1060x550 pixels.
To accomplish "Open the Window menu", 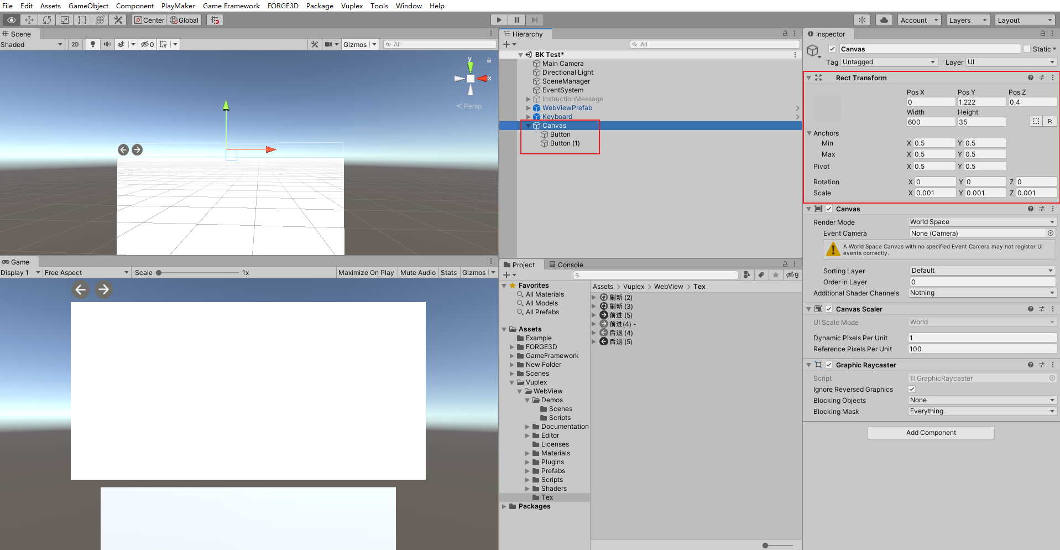I will (x=409, y=6).
